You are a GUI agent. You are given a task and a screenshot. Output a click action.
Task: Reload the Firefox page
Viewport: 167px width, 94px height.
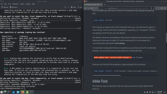[x=92, y=8]
